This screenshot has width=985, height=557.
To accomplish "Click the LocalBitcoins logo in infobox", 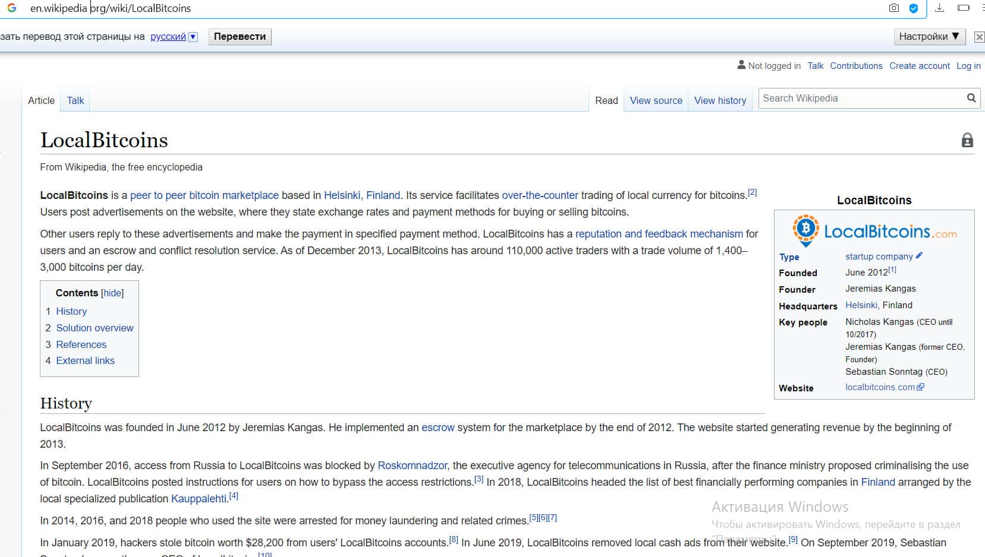I will [874, 231].
